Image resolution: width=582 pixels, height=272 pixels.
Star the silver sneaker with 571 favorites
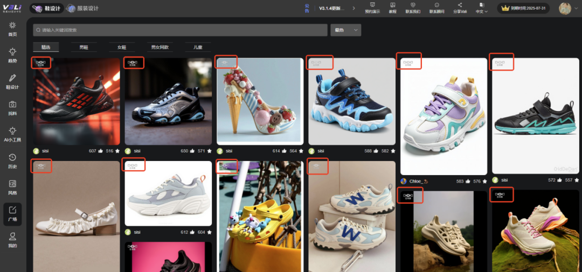click(209, 151)
